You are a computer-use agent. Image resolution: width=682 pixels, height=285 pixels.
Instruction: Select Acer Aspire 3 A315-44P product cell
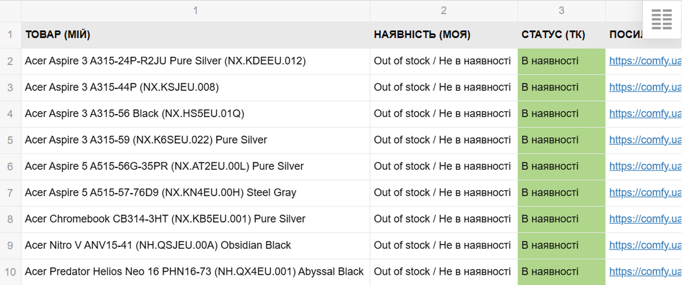[x=196, y=87]
